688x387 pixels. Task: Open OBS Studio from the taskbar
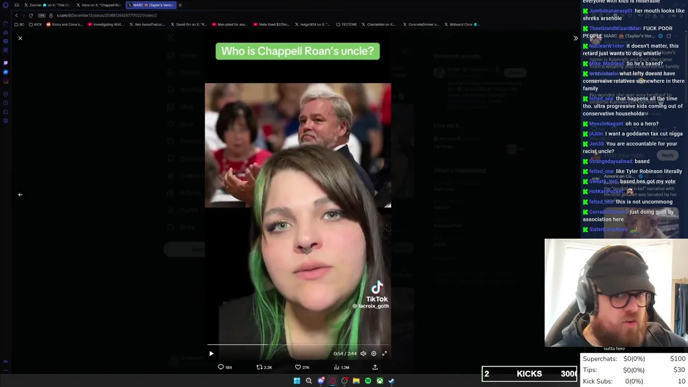[x=345, y=381]
